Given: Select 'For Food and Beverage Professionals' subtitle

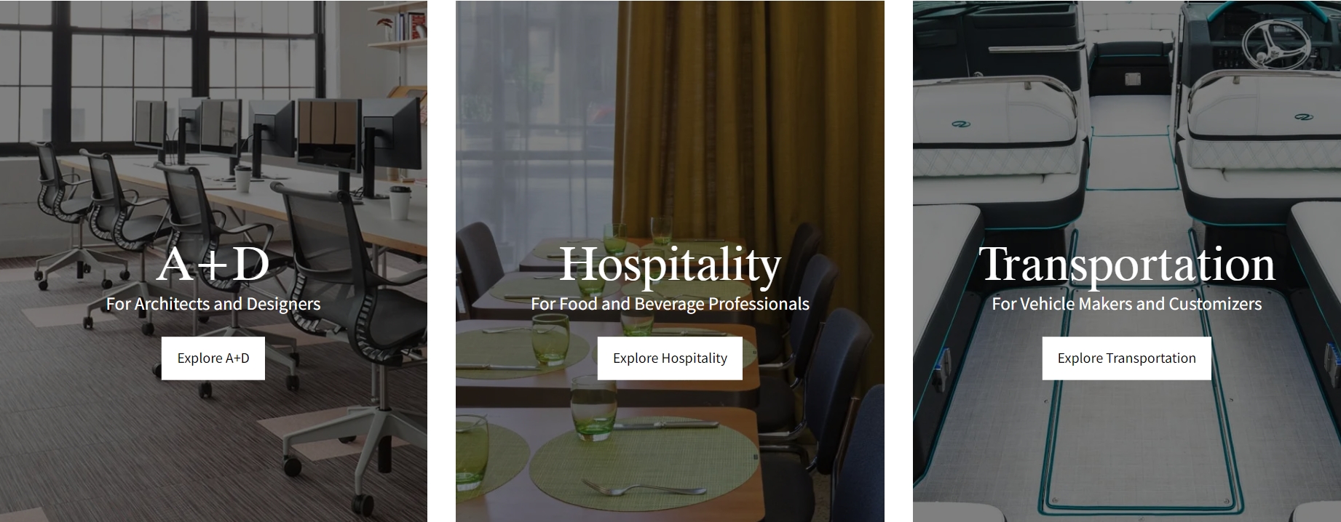Looking at the screenshot, I should (x=670, y=304).
